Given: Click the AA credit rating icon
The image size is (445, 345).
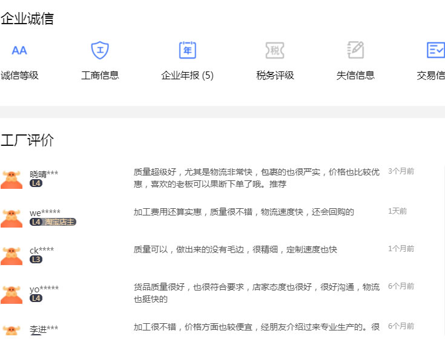Looking at the screenshot, I should click(x=19, y=50).
